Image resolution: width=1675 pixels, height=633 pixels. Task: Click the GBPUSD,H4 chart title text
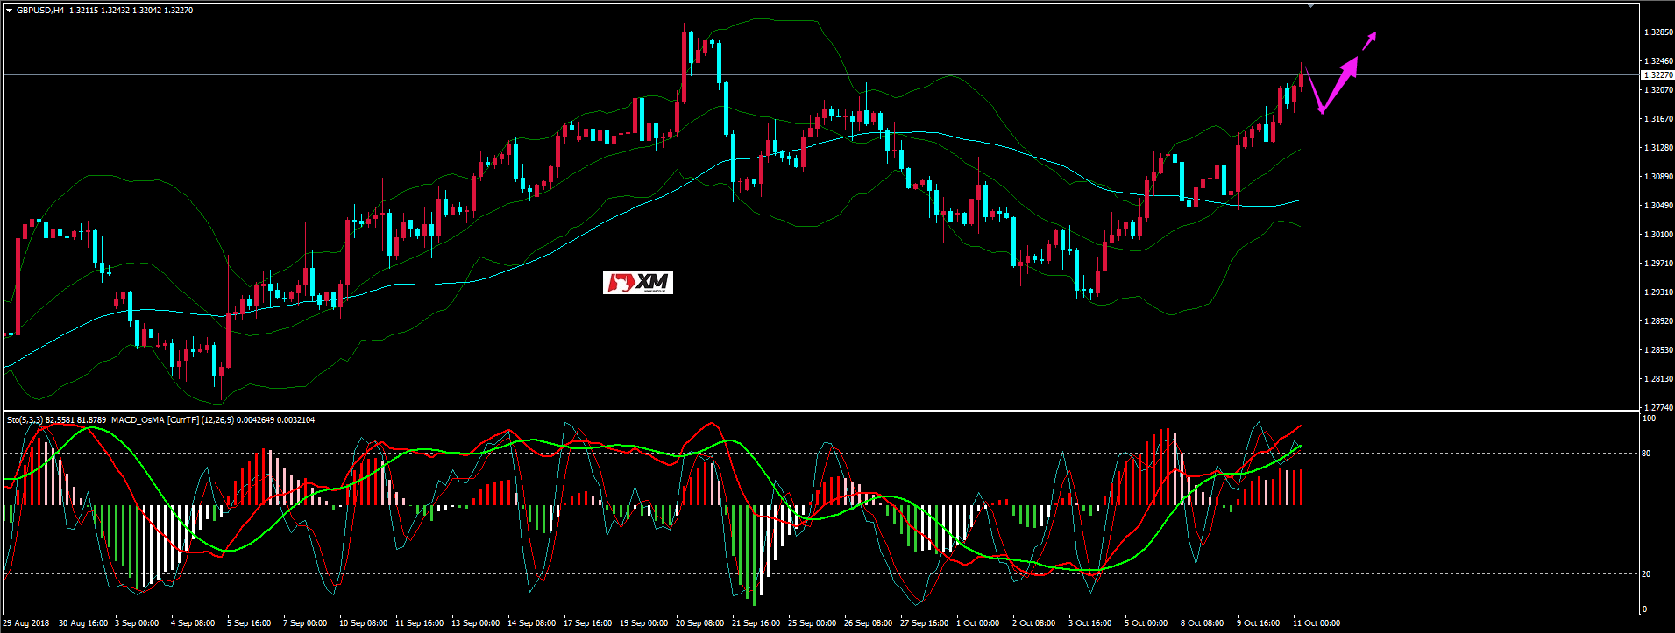pos(39,11)
